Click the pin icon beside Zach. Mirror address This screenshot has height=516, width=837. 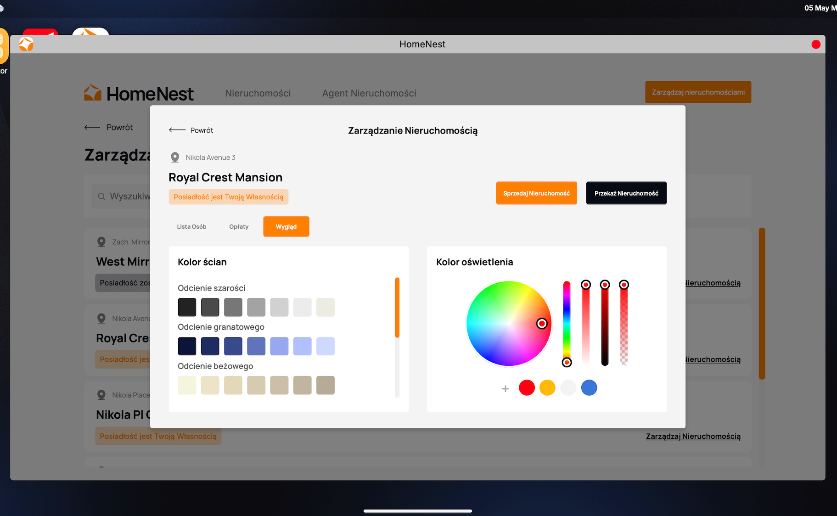point(101,242)
